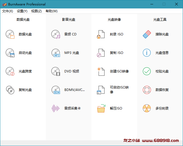Click the 刻录 ISO flame page icon
This screenshot has height=146, width=183.
[x=101, y=34]
